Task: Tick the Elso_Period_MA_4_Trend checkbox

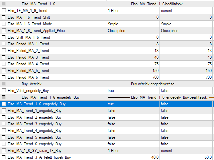Action: [4, 64]
